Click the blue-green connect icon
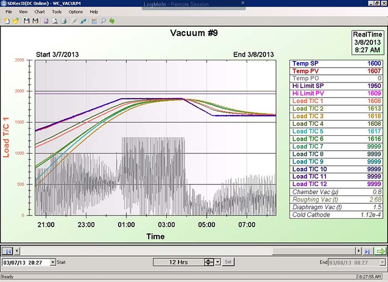The height and width of the screenshot is (282, 388). (x=83, y=21)
